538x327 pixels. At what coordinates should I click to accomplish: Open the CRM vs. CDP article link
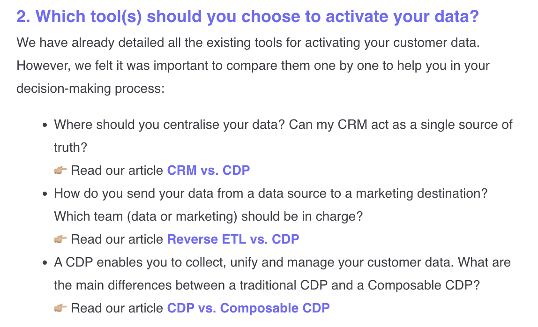(208, 171)
